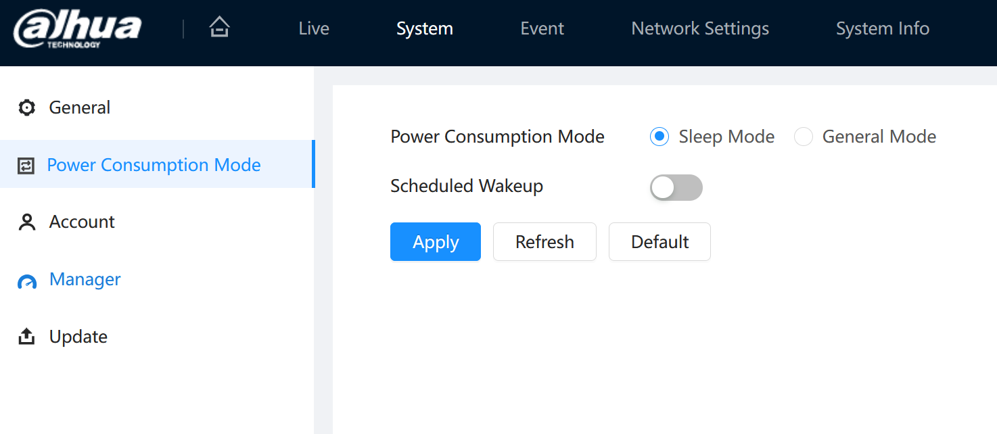
Task: Click the General gear icon
Action: click(x=26, y=107)
